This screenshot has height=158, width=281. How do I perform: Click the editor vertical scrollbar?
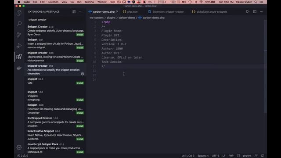[265, 66]
